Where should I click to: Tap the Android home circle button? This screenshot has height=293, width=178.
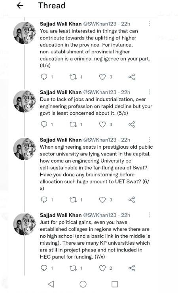(x=83, y=284)
